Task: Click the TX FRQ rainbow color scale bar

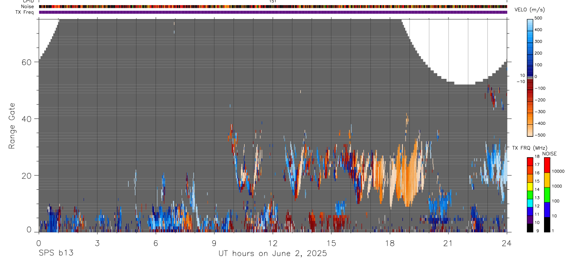Action: 530,194
